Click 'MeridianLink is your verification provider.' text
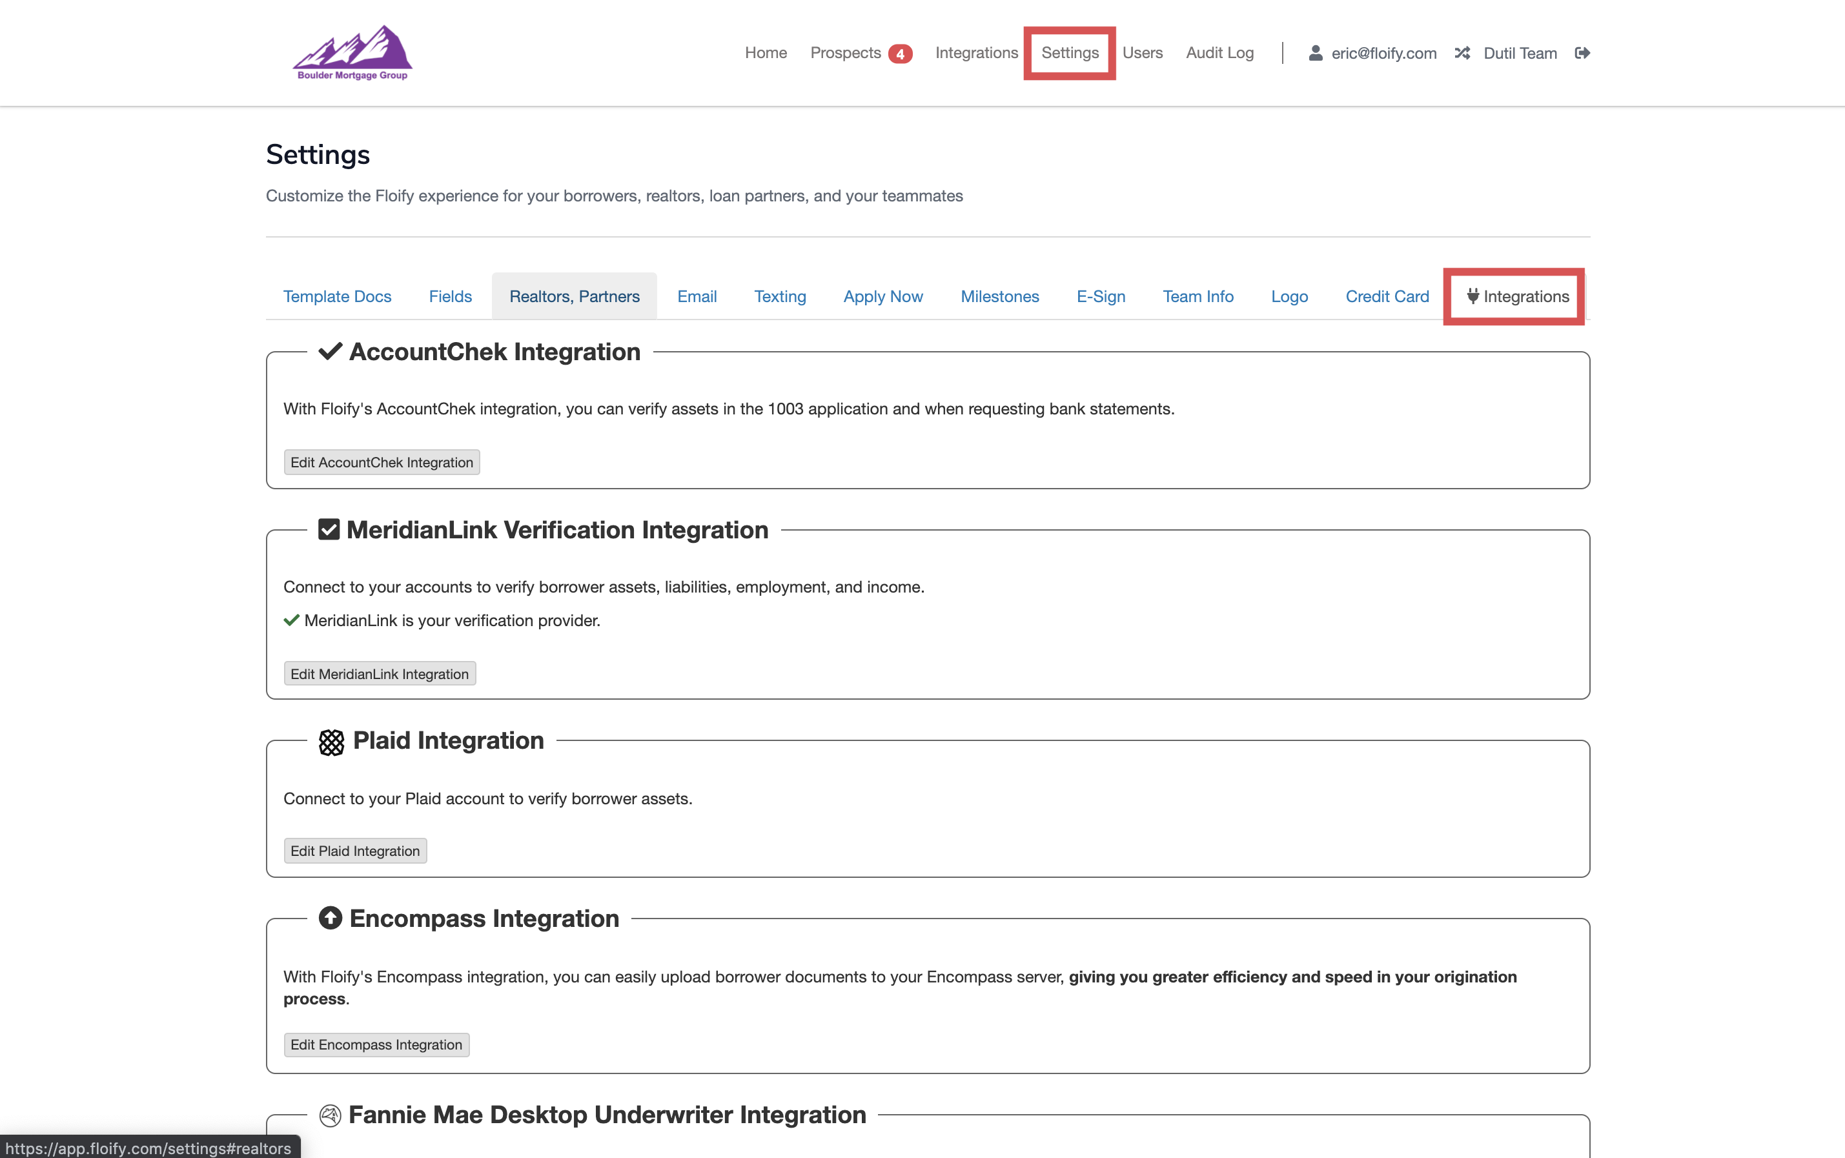The width and height of the screenshot is (1845, 1158). [x=452, y=620]
